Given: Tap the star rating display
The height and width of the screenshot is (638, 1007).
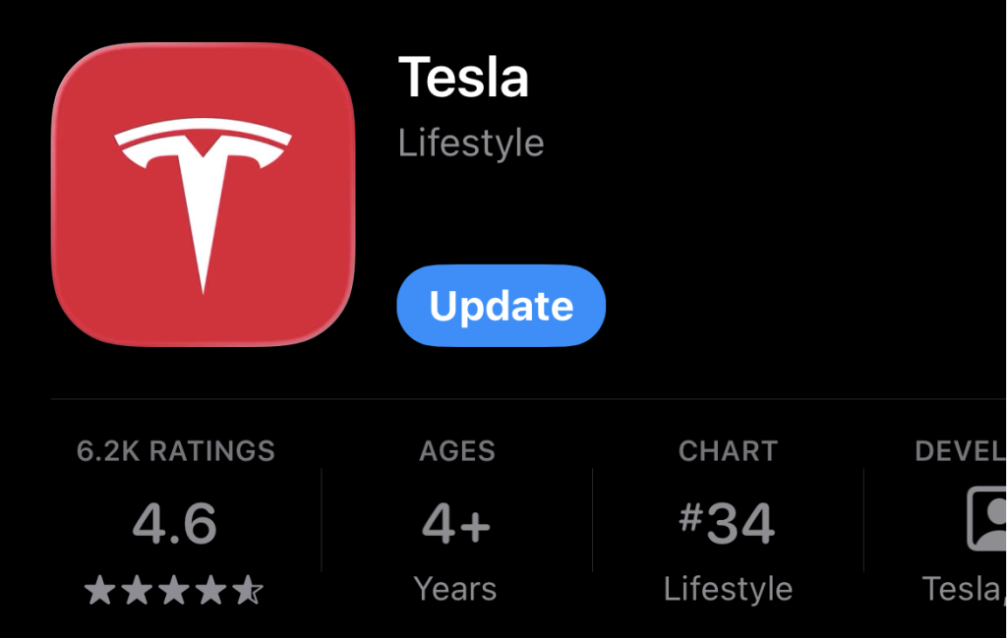Looking at the screenshot, I should (x=173, y=590).
